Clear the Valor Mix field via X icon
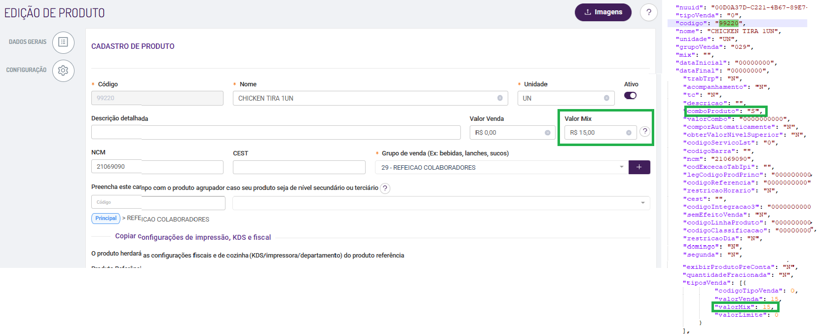Screen dimensions: 819x335 pyautogui.click(x=629, y=133)
